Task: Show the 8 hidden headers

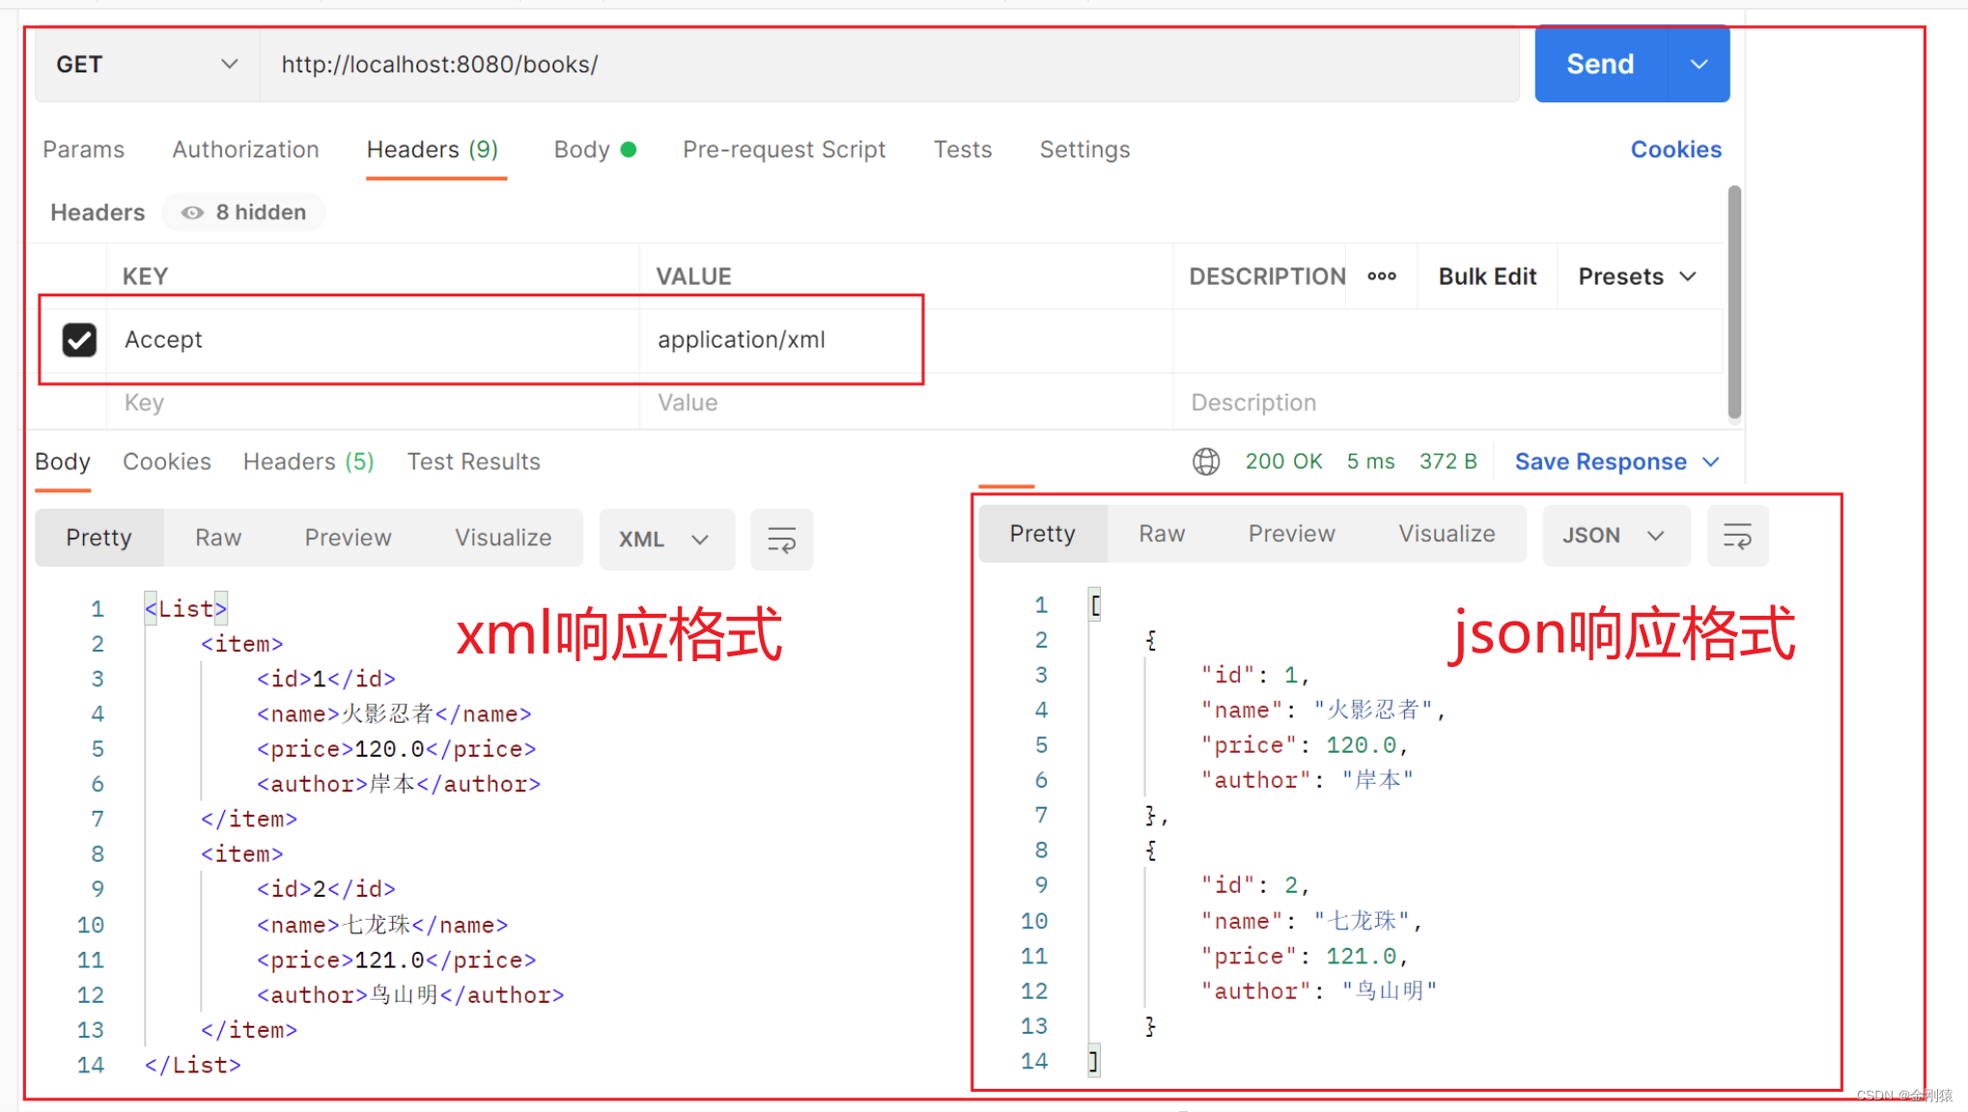Action: coord(244,212)
